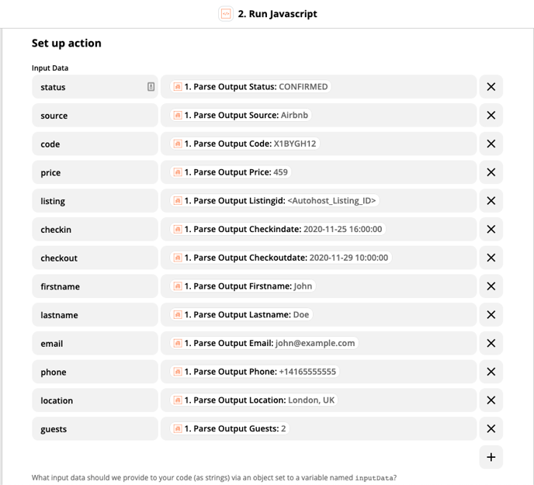Remove the listing row with X

pyautogui.click(x=491, y=201)
